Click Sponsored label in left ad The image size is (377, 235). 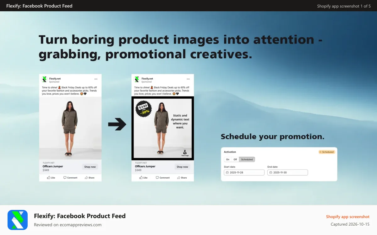(54, 82)
